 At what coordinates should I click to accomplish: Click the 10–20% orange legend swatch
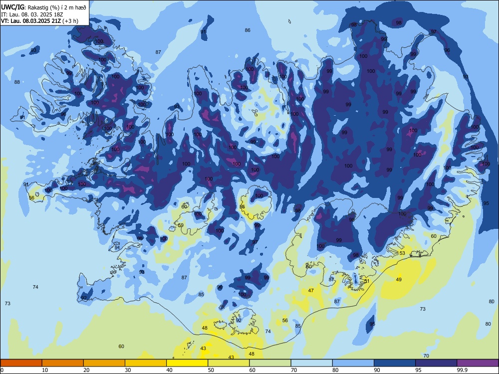pos(63,363)
